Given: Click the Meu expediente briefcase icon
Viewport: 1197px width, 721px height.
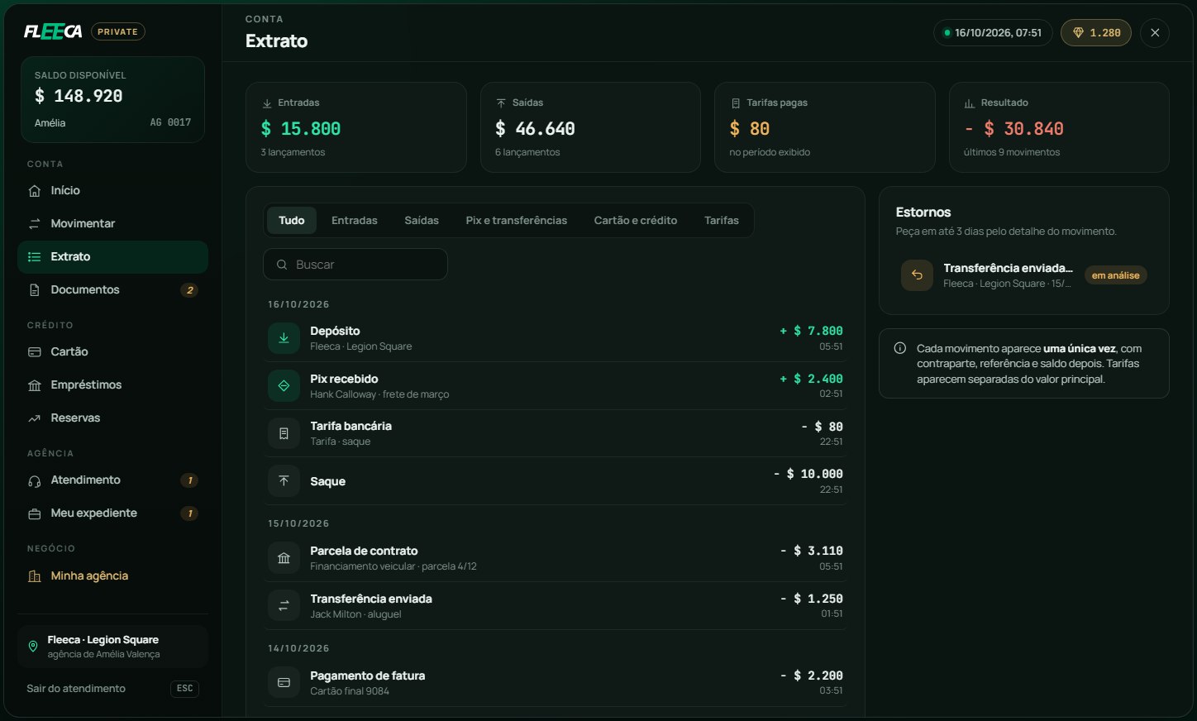Looking at the screenshot, I should coord(35,513).
